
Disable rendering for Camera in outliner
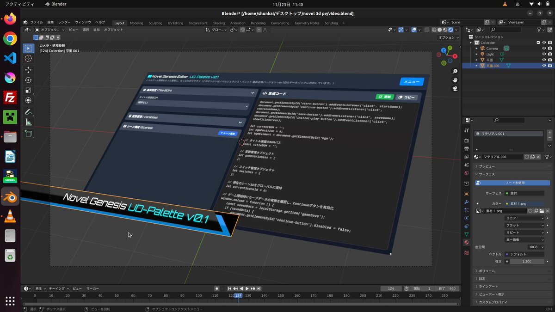click(550, 48)
